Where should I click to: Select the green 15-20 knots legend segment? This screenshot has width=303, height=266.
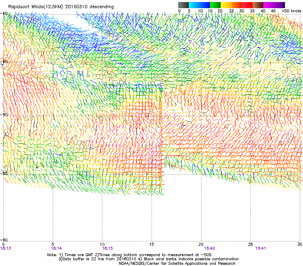tap(215, 5)
